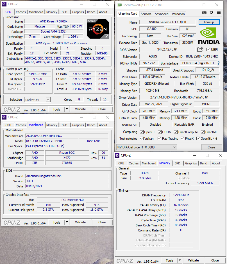Toggle the Vulkan checkbox
The width and height of the screenshot is (227, 264).
pos(142,138)
